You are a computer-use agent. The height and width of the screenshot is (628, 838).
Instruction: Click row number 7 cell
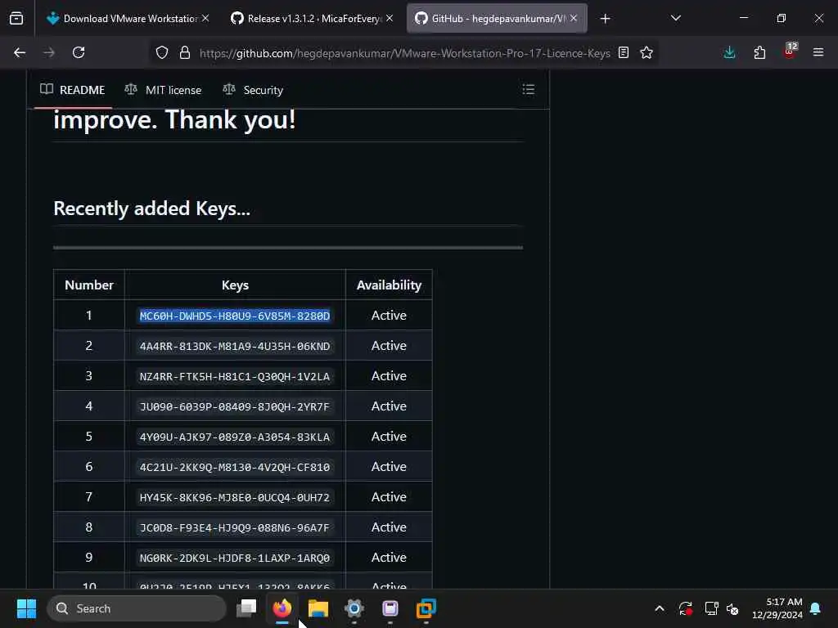(x=88, y=496)
